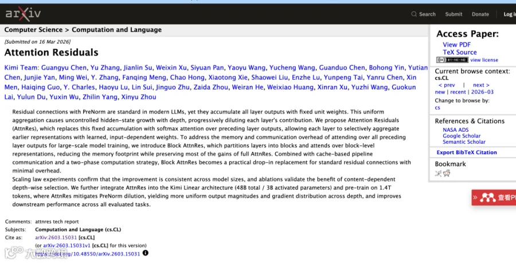This screenshot has height=263, width=516.
Task: Click Export BibTeX Citation
Action: tap(467, 152)
